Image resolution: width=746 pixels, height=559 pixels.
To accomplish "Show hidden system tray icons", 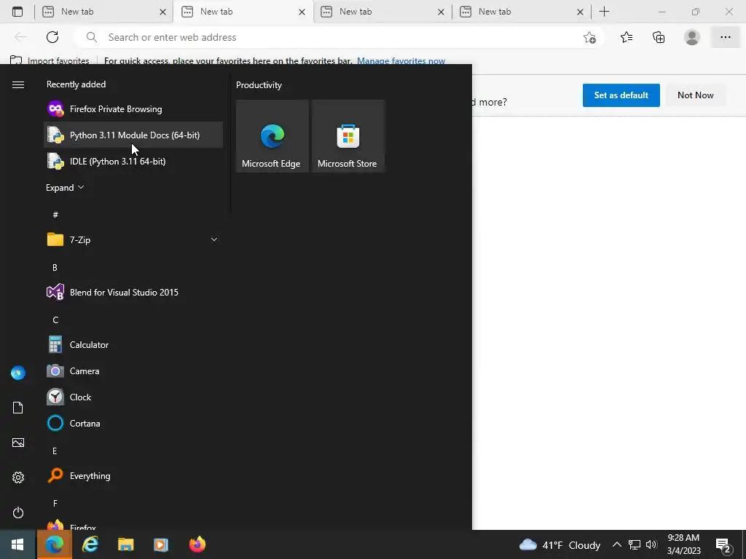I will tap(616, 544).
